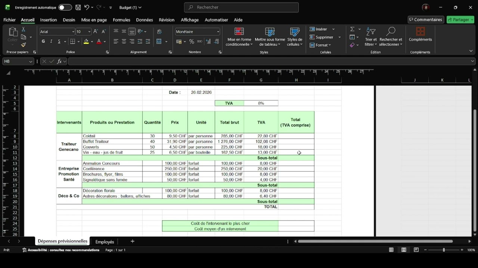Click the Cut scissors icon
Image resolution: width=478 pixels, height=268 pixels.
click(23, 29)
